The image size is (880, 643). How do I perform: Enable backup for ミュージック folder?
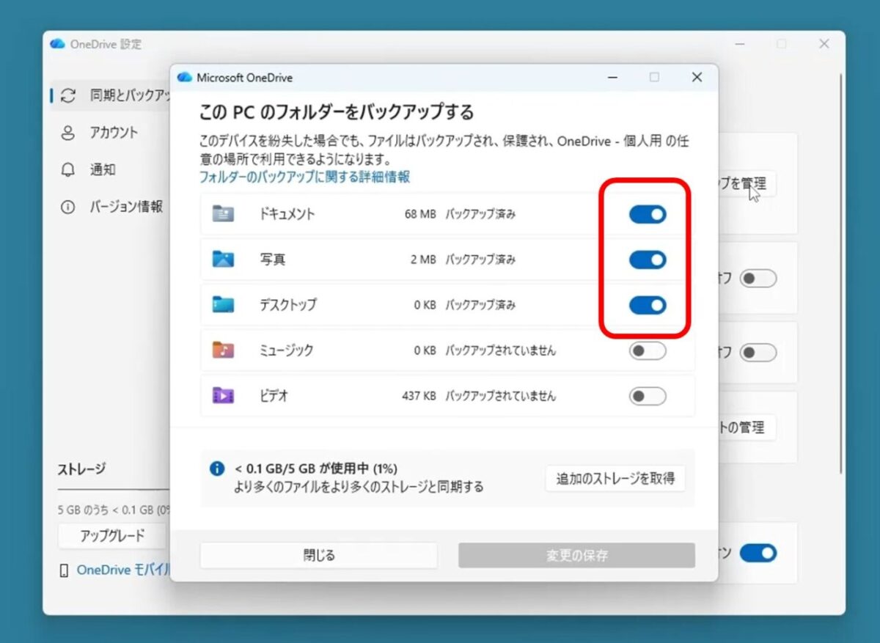tap(646, 350)
